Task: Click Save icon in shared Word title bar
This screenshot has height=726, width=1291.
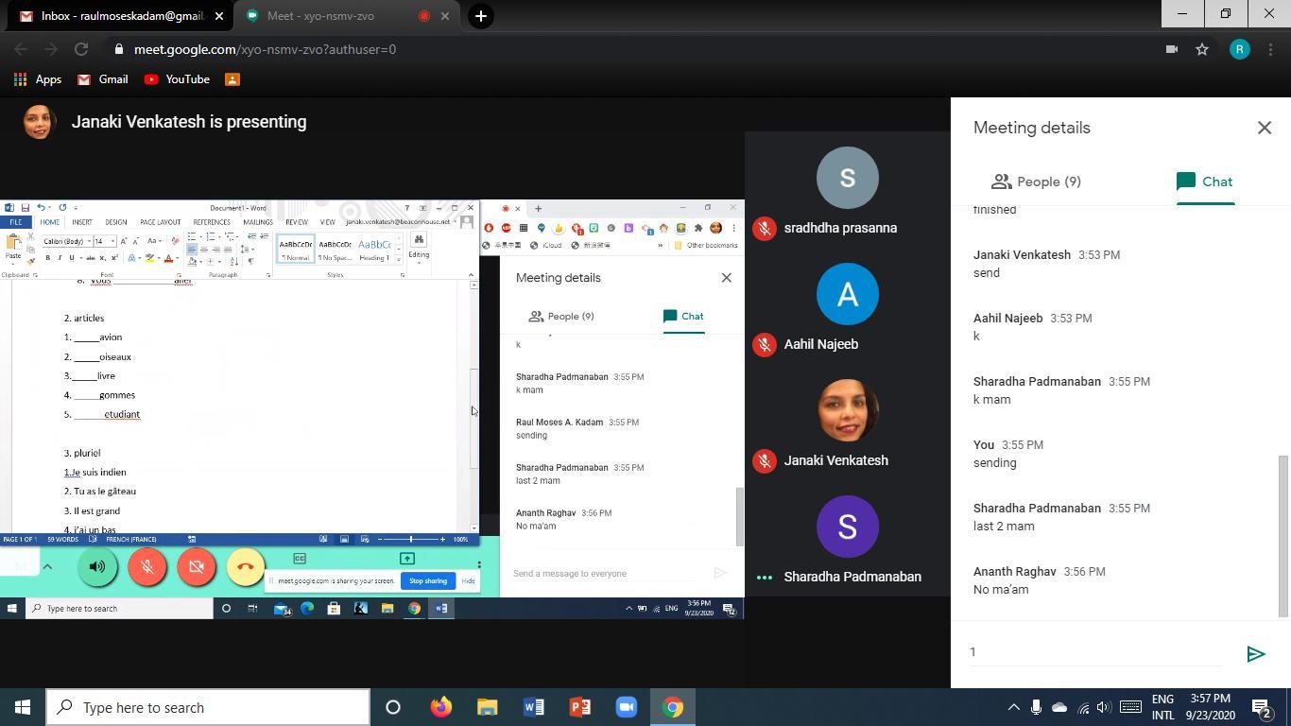Action: [25, 208]
